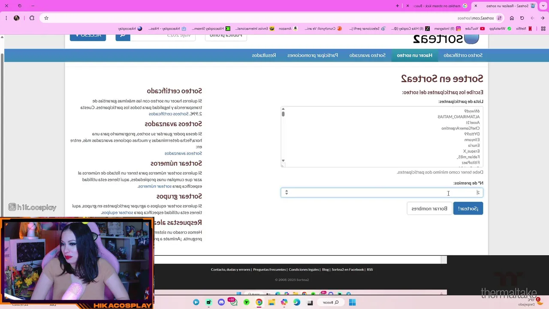Select ALTAMIRANO_MATIAS in participants list
Screen dimensions: 549x309
point(459,117)
